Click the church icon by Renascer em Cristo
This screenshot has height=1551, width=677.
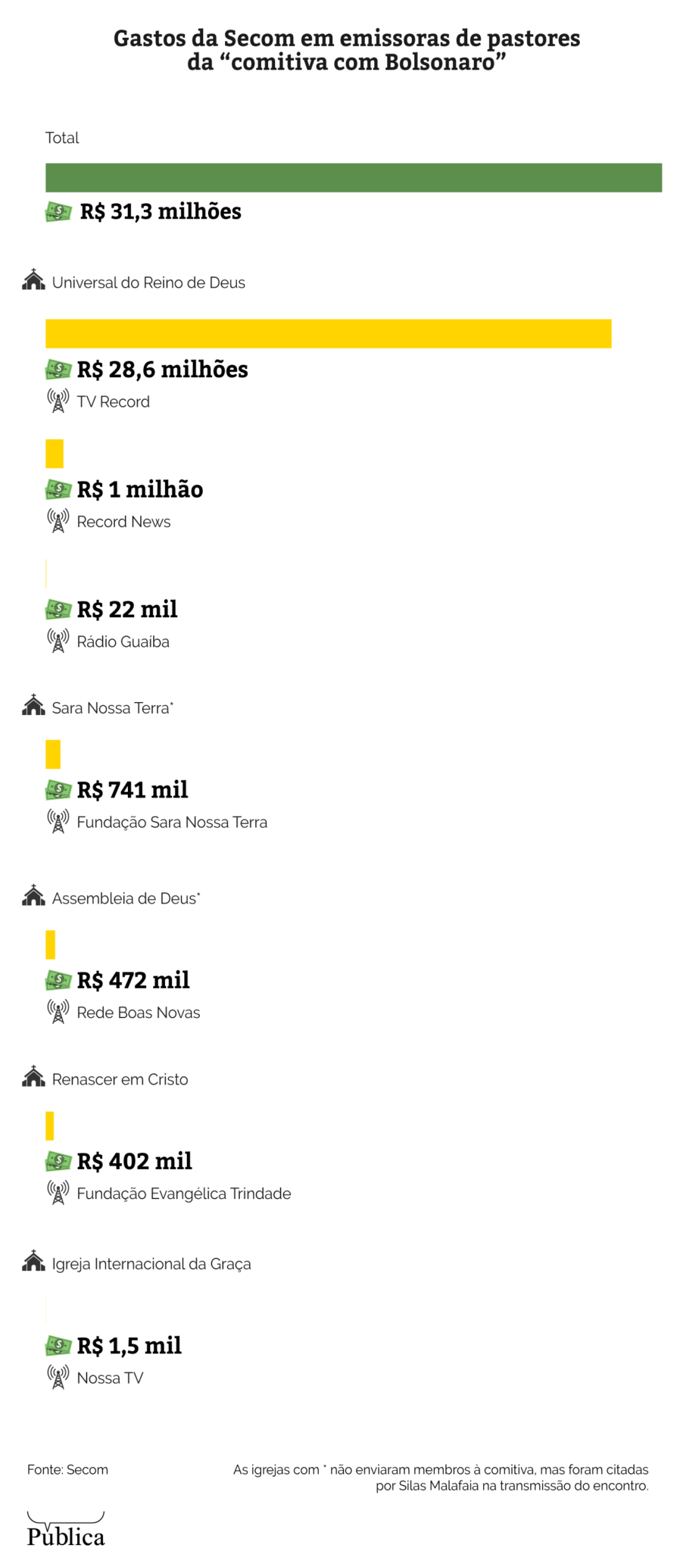33,1077
